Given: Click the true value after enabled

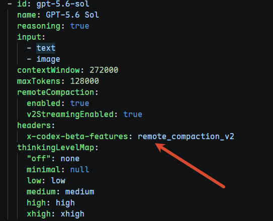Looking at the screenshot, I should click(80, 103).
